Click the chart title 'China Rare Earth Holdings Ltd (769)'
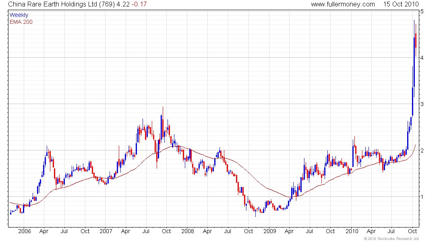This screenshot has height=242, width=443. tap(61, 4)
